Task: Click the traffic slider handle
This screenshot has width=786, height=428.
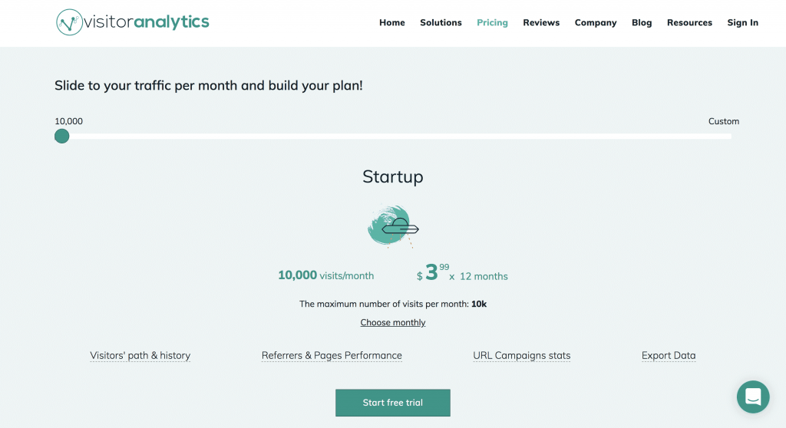Action: (62, 137)
